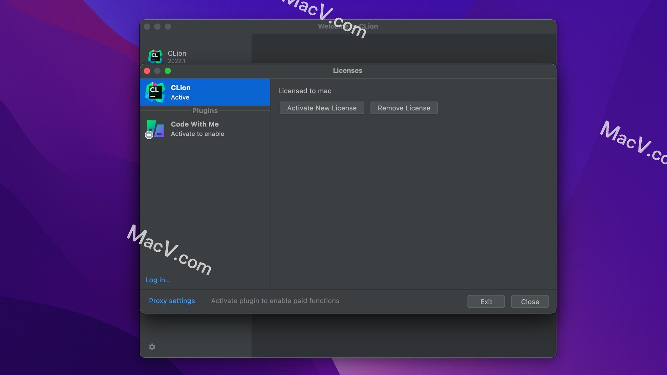The width and height of the screenshot is (667, 375).
Task: Click the CLion logo icon in header
Action: (x=155, y=55)
